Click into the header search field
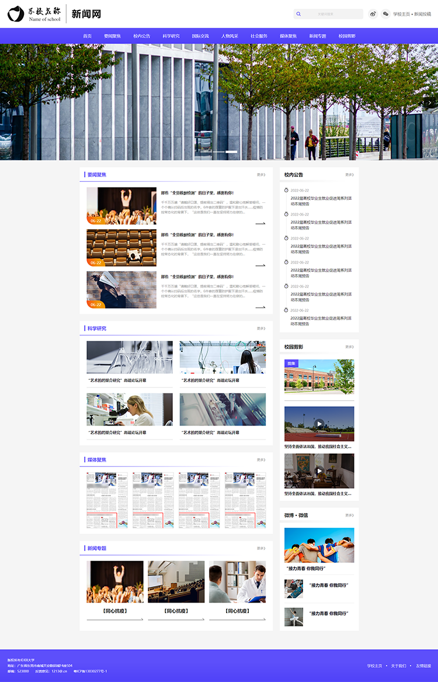Image resolution: width=438 pixels, height=682 pixels. [330, 14]
